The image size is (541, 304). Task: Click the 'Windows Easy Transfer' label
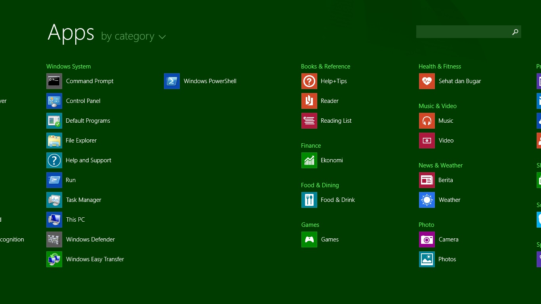[x=95, y=259]
